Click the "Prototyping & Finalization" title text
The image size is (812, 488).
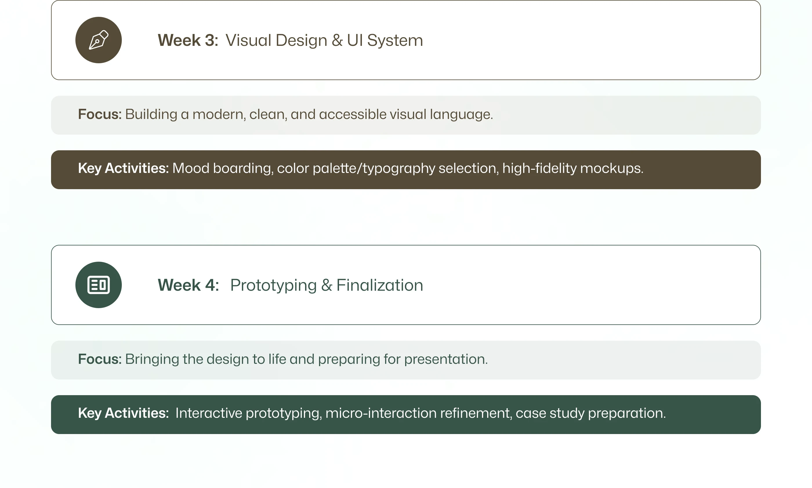click(326, 285)
